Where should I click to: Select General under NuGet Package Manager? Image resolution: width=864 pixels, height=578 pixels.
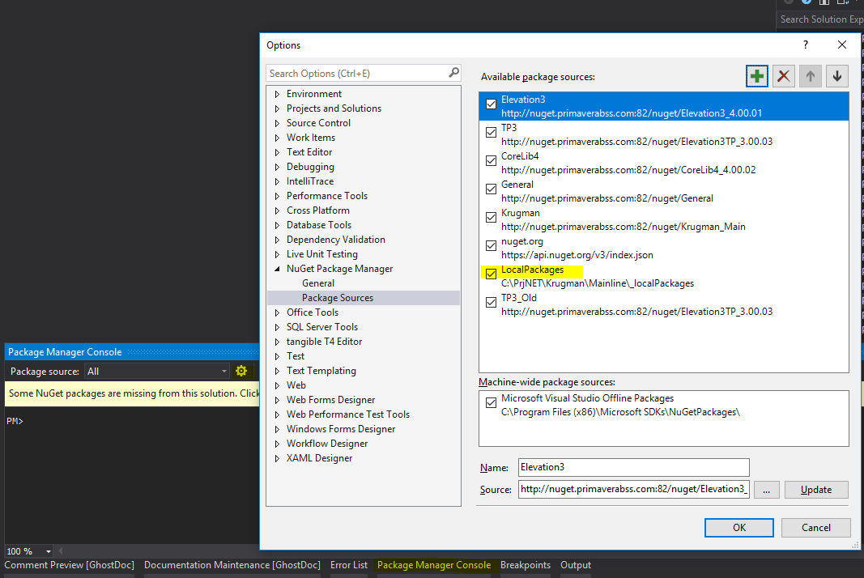point(318,283)
